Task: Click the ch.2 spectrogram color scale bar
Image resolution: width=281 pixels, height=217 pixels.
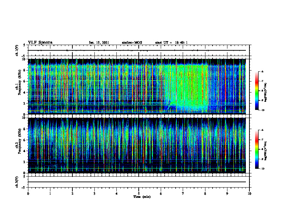Action: click(x=257, y=149)
